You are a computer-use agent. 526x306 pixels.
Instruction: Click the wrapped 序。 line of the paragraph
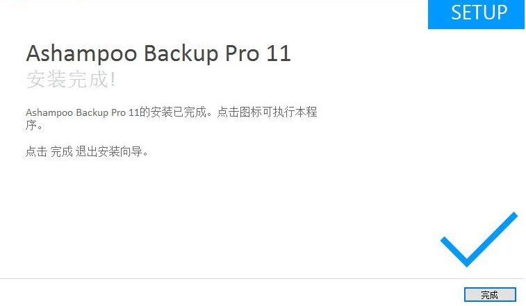pos(33,125)
